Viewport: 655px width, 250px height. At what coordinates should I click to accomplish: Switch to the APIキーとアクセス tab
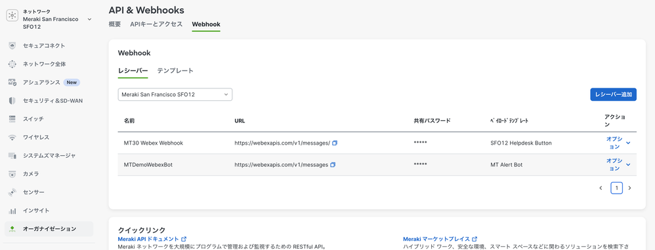pyautogui.click(x=156, y=24)
